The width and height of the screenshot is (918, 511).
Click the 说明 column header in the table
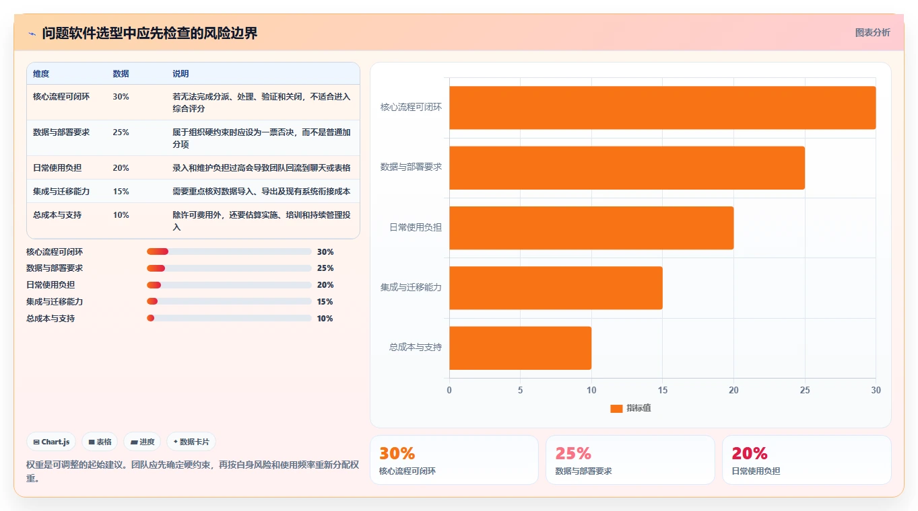(181, 74)
